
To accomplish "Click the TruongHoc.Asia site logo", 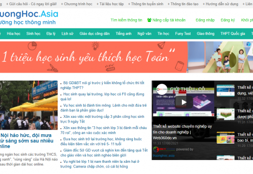I will click(29, 18).
